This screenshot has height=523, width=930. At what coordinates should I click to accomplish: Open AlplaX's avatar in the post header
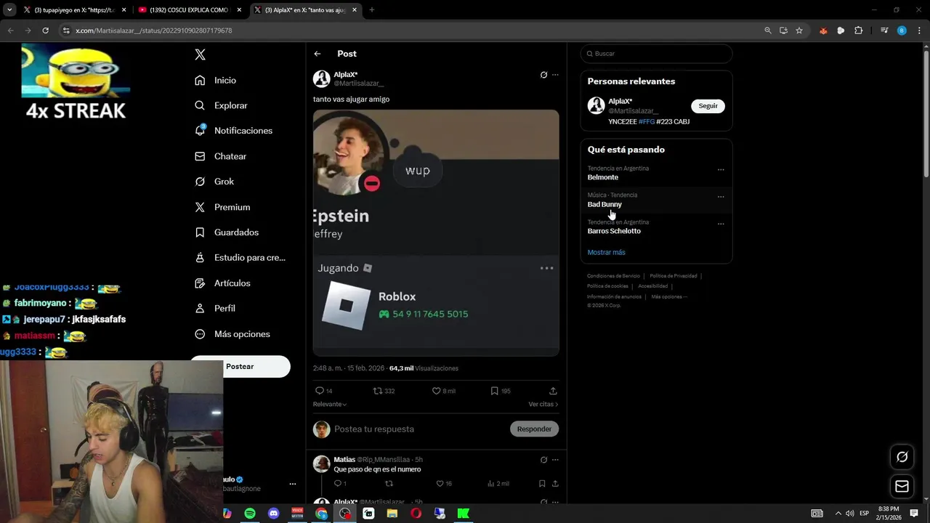pyautogui.click(x=321, y=78)
